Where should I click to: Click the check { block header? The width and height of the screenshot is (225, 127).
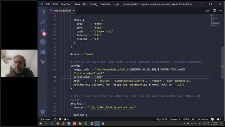coord(79,20)
